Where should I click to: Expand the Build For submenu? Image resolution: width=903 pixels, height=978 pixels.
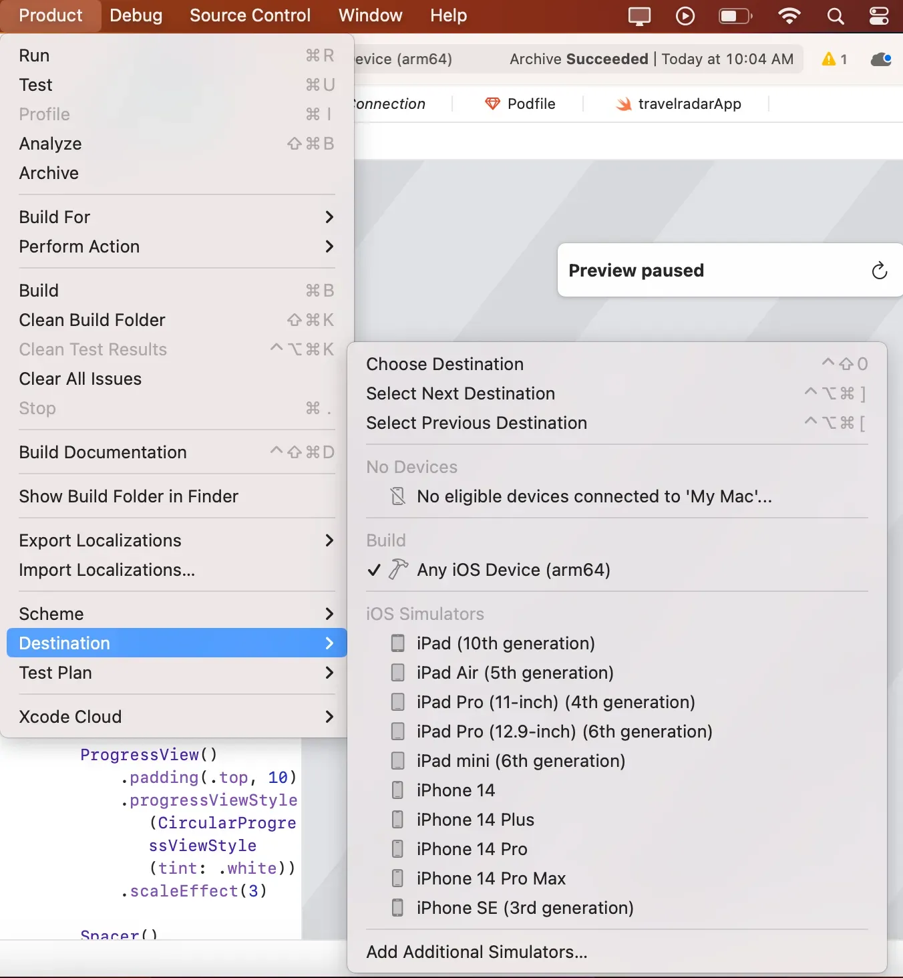coord(177,216)
